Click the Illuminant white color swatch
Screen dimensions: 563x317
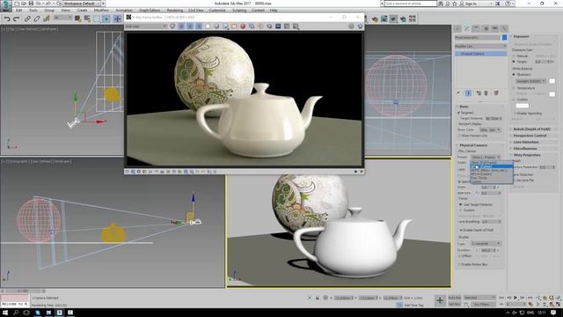click(x=552, y=81)
